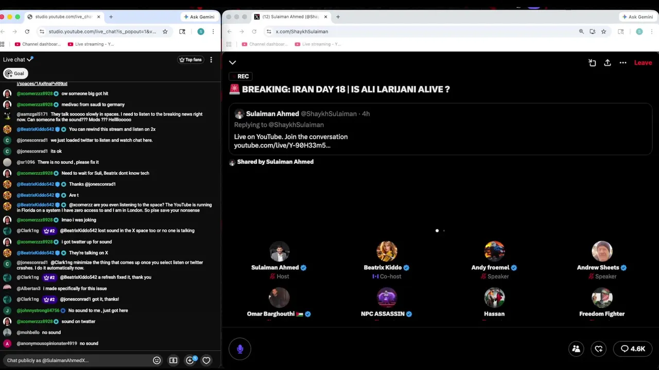
Task: Open the Live streaming bookmark in X window
Action: [x=318, y=44]
